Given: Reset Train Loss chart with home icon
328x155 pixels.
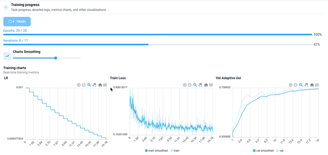Looking at the screenshot, I should coord(206,85).
